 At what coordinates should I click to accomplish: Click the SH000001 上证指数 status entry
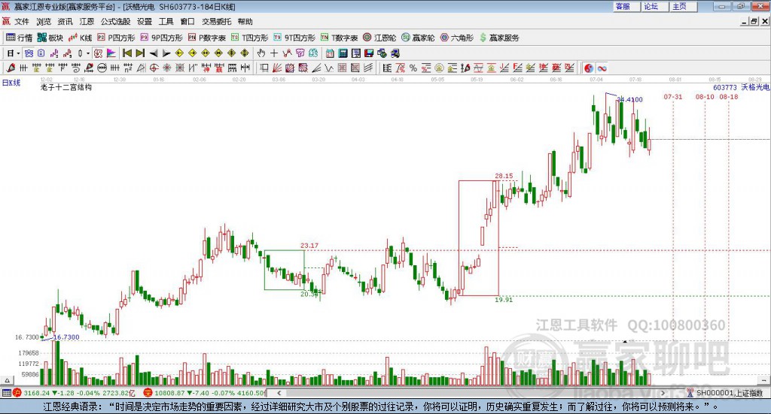(725, 393)
